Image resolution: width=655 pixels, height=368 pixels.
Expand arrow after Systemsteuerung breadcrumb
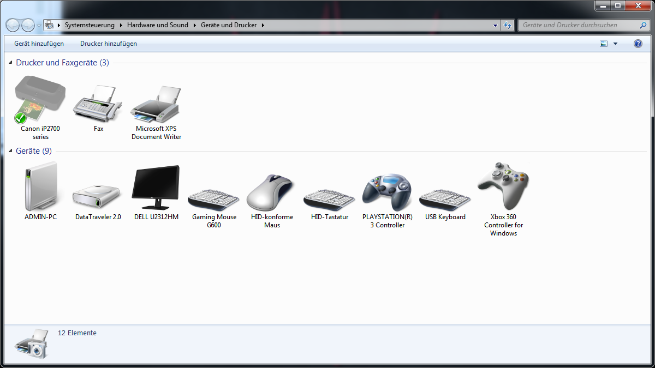coord(121,25)
